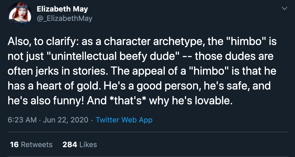Open Elizabeth May's profile avatar

coord(20,14)
